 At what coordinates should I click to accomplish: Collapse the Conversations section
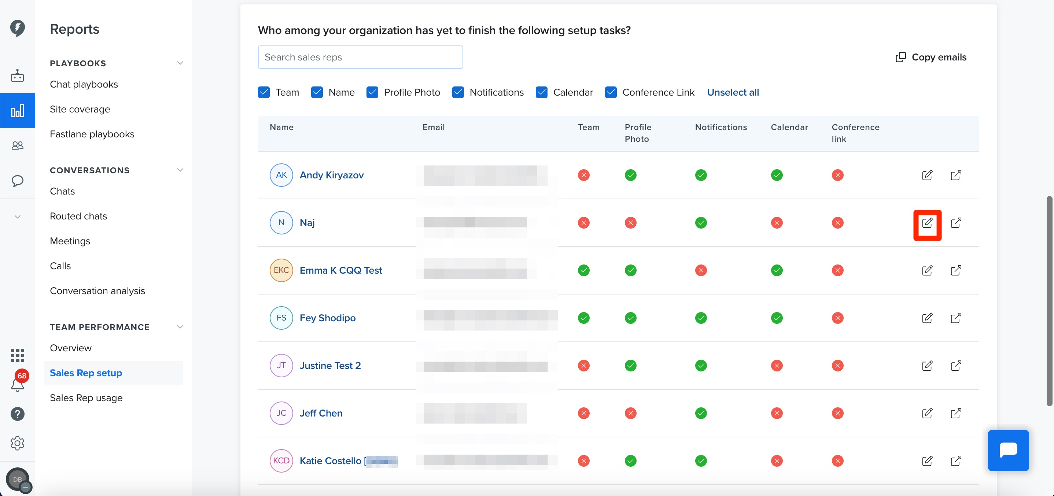(x=180, y=170)
